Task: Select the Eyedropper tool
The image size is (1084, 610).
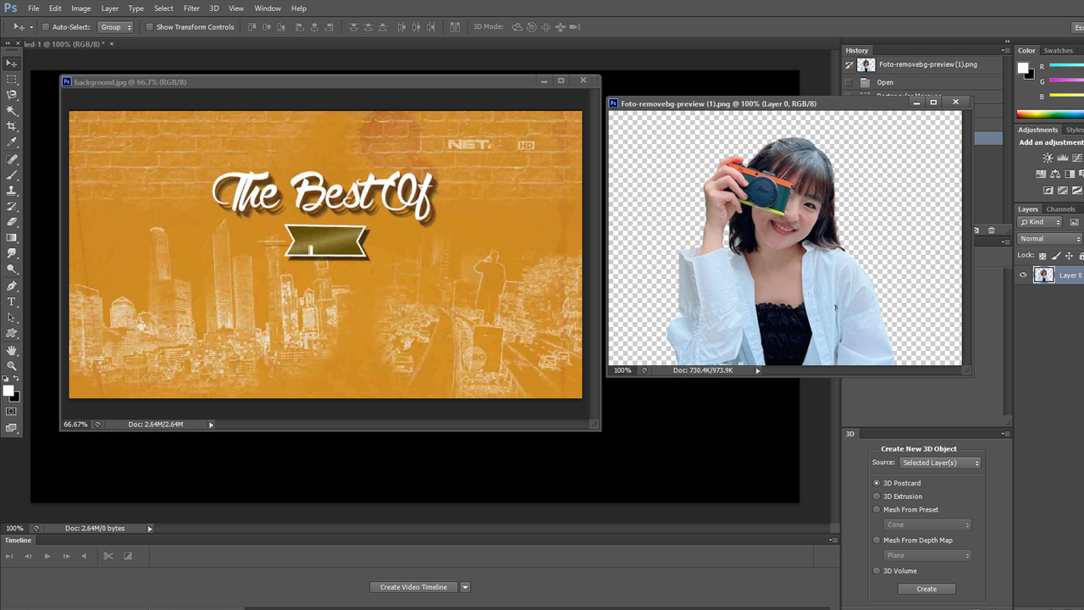Action: point(11,142)
